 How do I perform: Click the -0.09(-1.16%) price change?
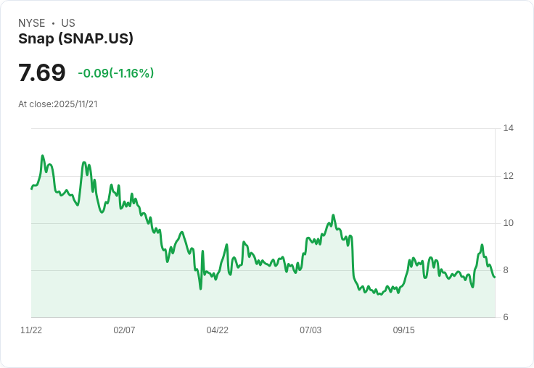click(x=115, y=73)
